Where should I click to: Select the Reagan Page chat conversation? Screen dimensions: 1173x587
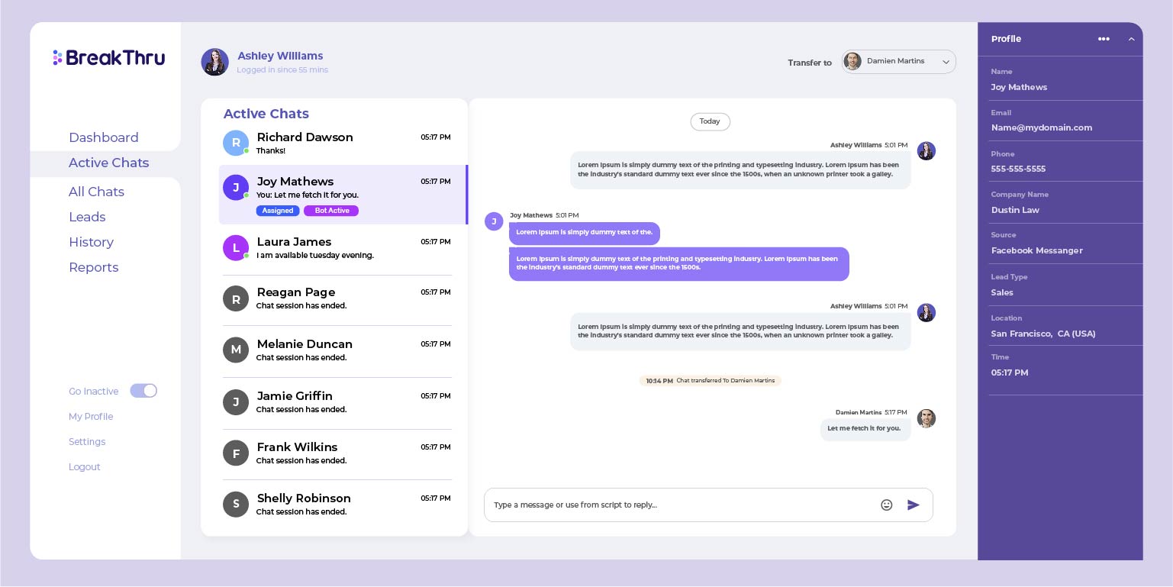point(337,298)
